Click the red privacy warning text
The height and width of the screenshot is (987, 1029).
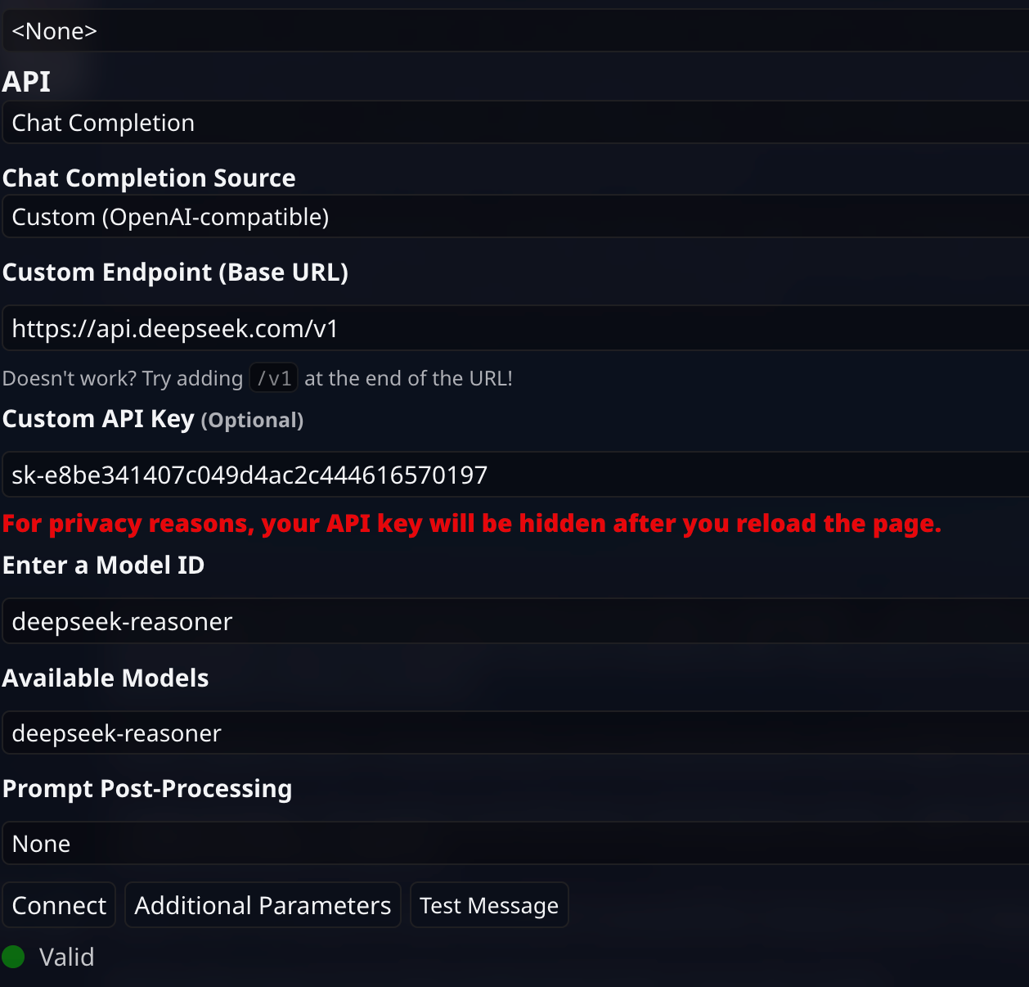click(472, 524)
